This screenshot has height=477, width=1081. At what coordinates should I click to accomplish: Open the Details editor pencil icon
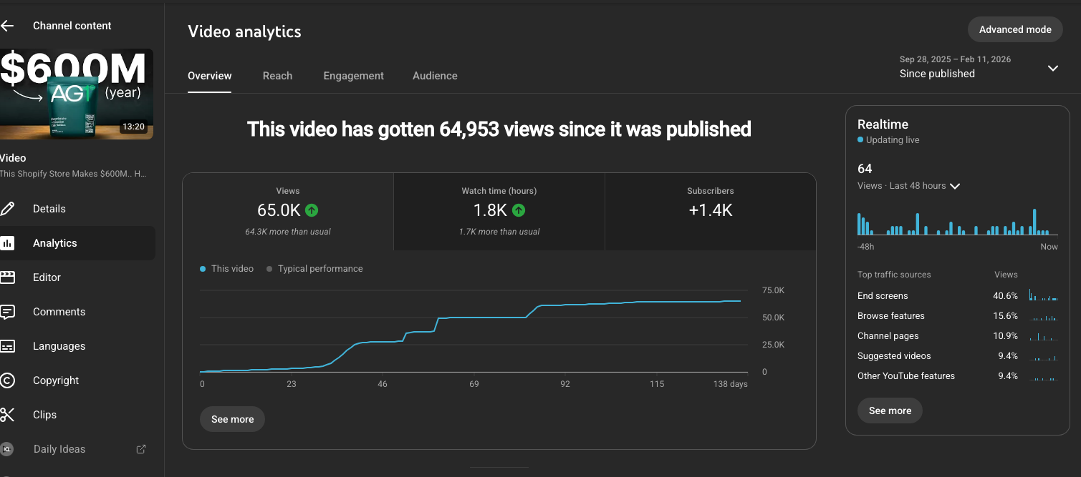(8, 208)
